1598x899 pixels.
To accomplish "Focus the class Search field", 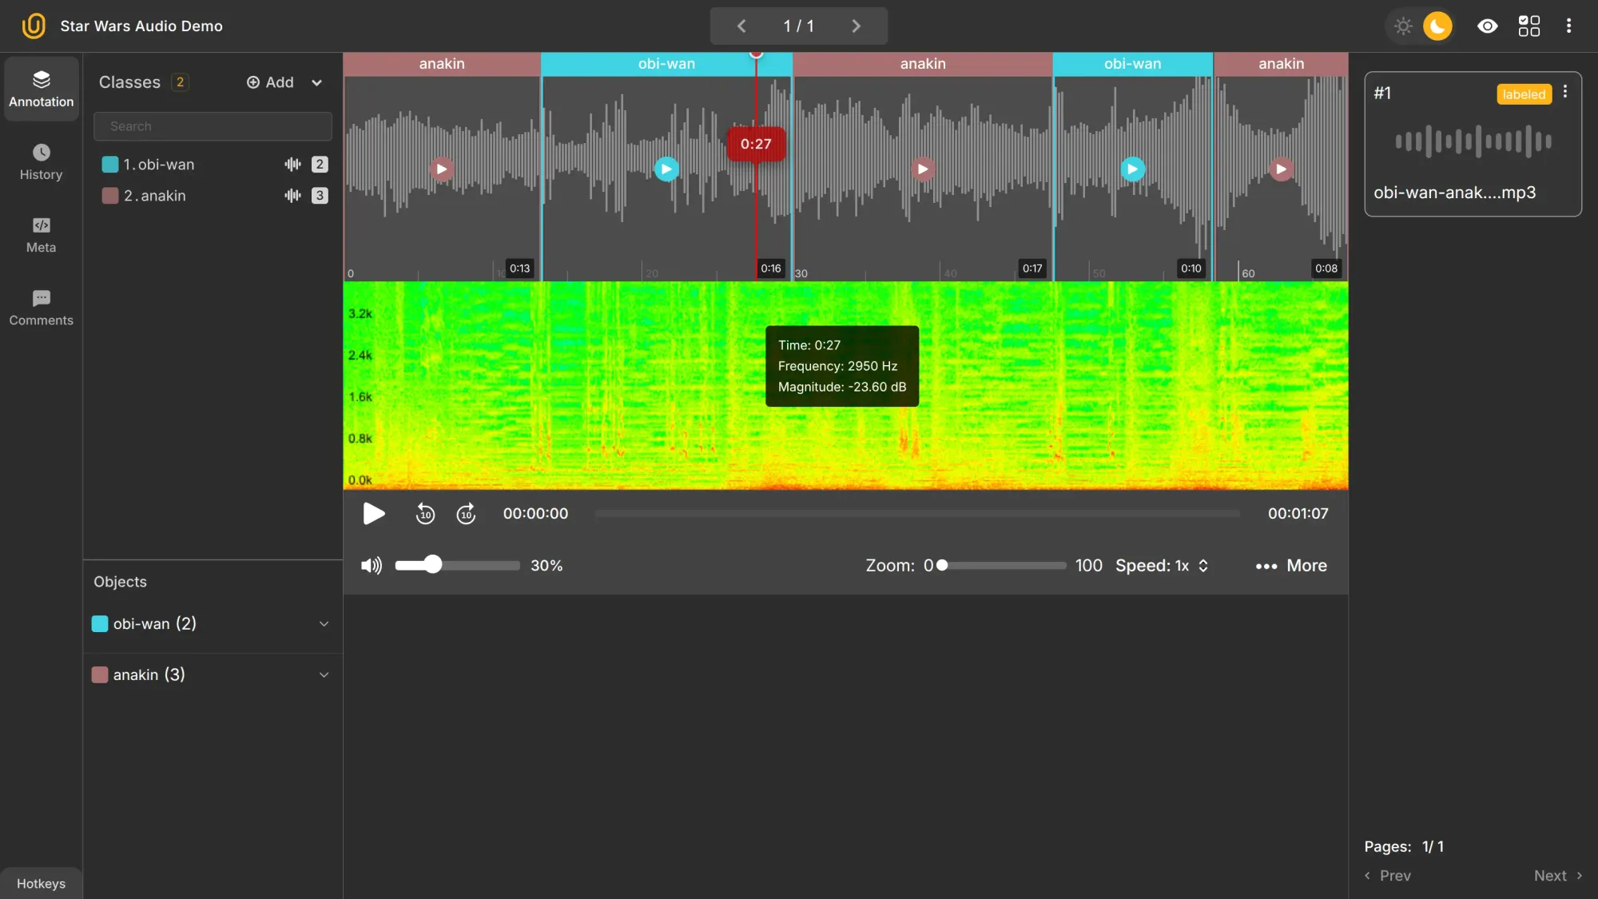I will (213, 126).
